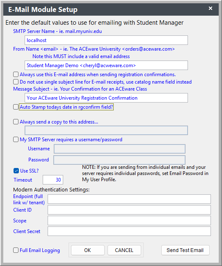Click the From Name email field

click(x=106, y=65)
